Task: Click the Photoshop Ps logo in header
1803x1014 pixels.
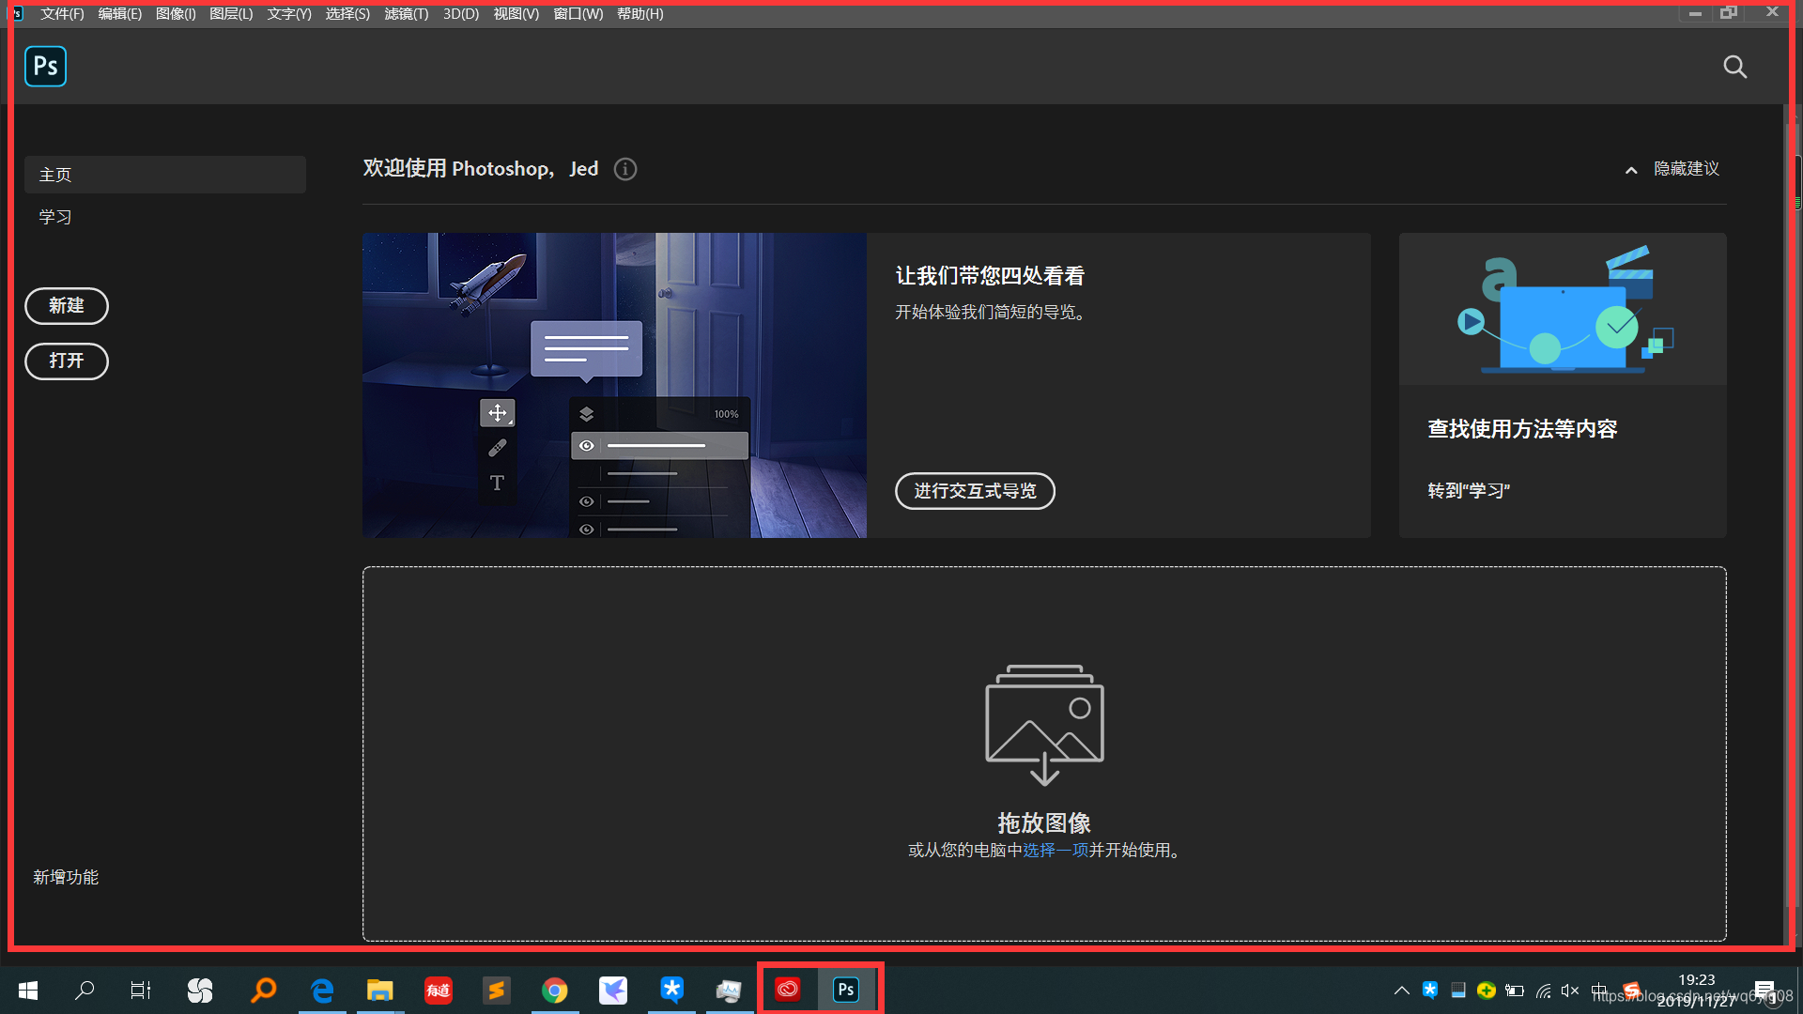Action: point(45,67)
